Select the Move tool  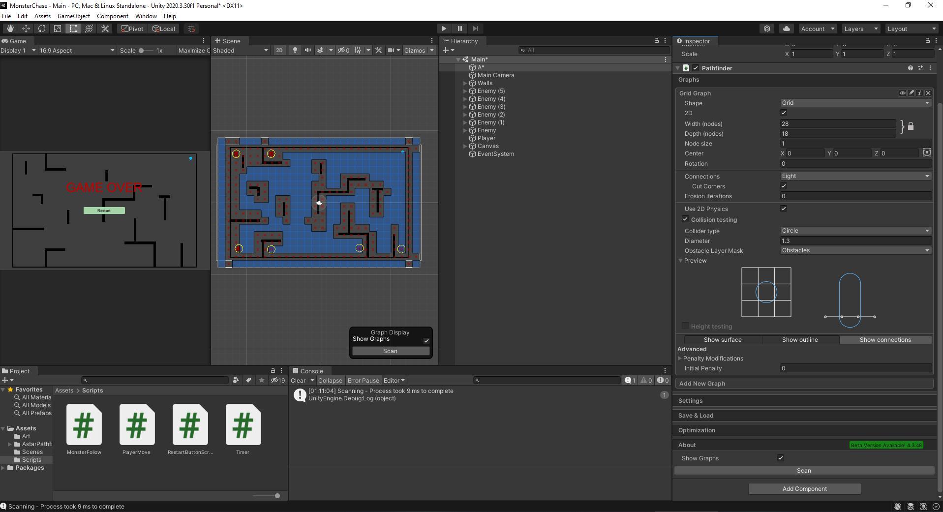[x=26, y=29]
